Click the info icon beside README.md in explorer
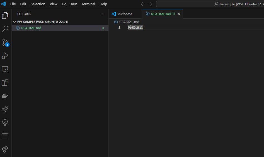 pyautogui.click(x=18, y=28)
